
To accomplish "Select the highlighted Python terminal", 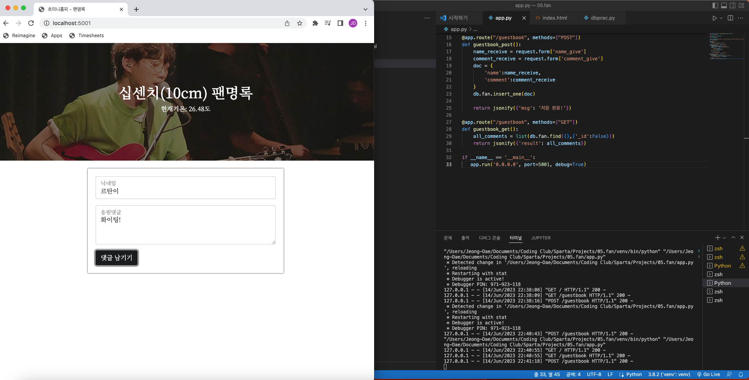I will [x=725, y=283].
